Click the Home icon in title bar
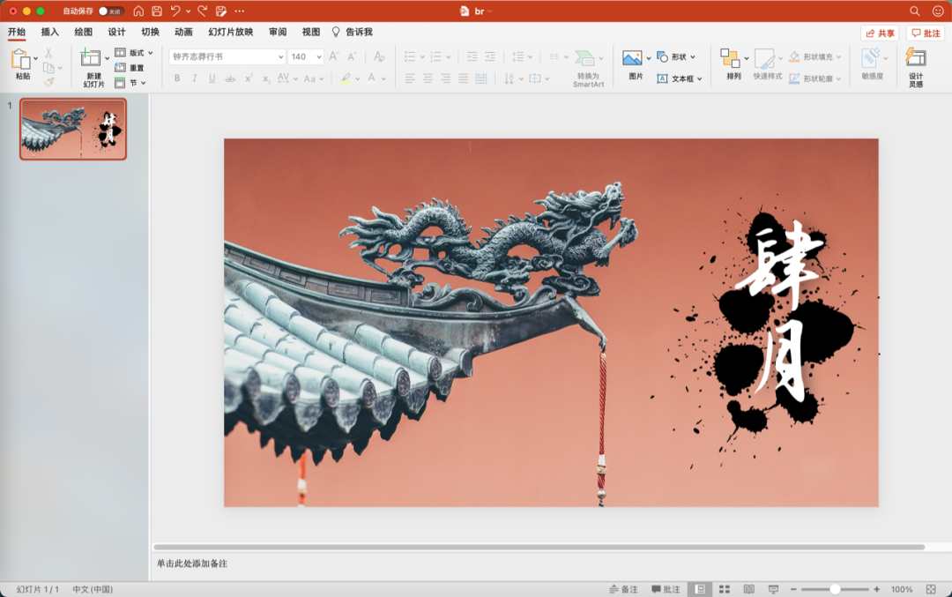The height and width of the screenshot is (597, 952). coord(138,11)
